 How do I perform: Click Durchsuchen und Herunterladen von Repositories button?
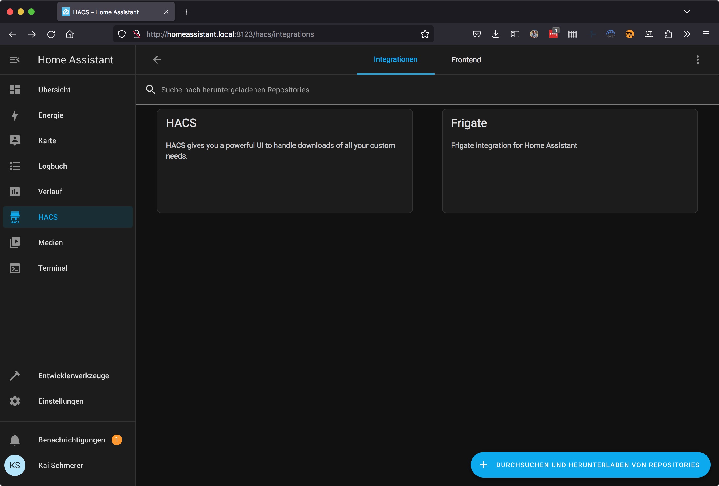pyautogui.click(x=590, y=465)
